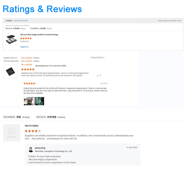Click the No Photo placeholder image
187x175 pixels.
12,133
